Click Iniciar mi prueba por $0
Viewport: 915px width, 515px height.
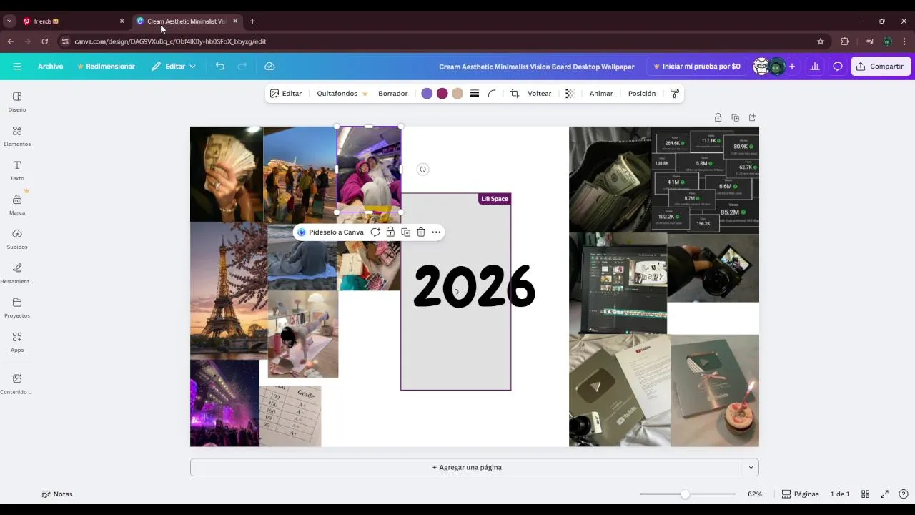pos(697,66)
